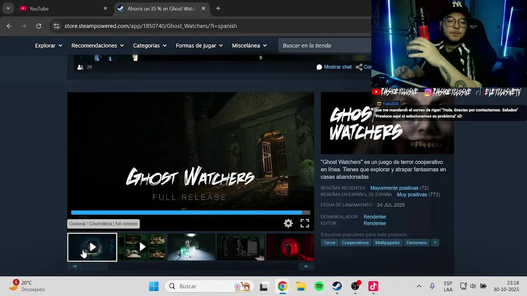Select the Cooperativos tag

coord(355,243)
